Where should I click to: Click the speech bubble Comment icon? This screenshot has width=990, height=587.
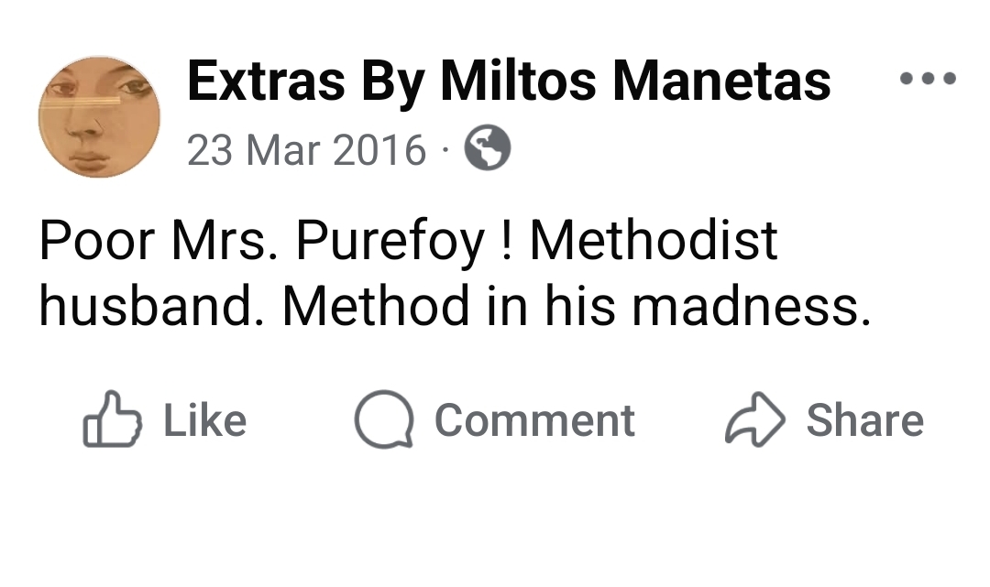[x=384, y=420]
